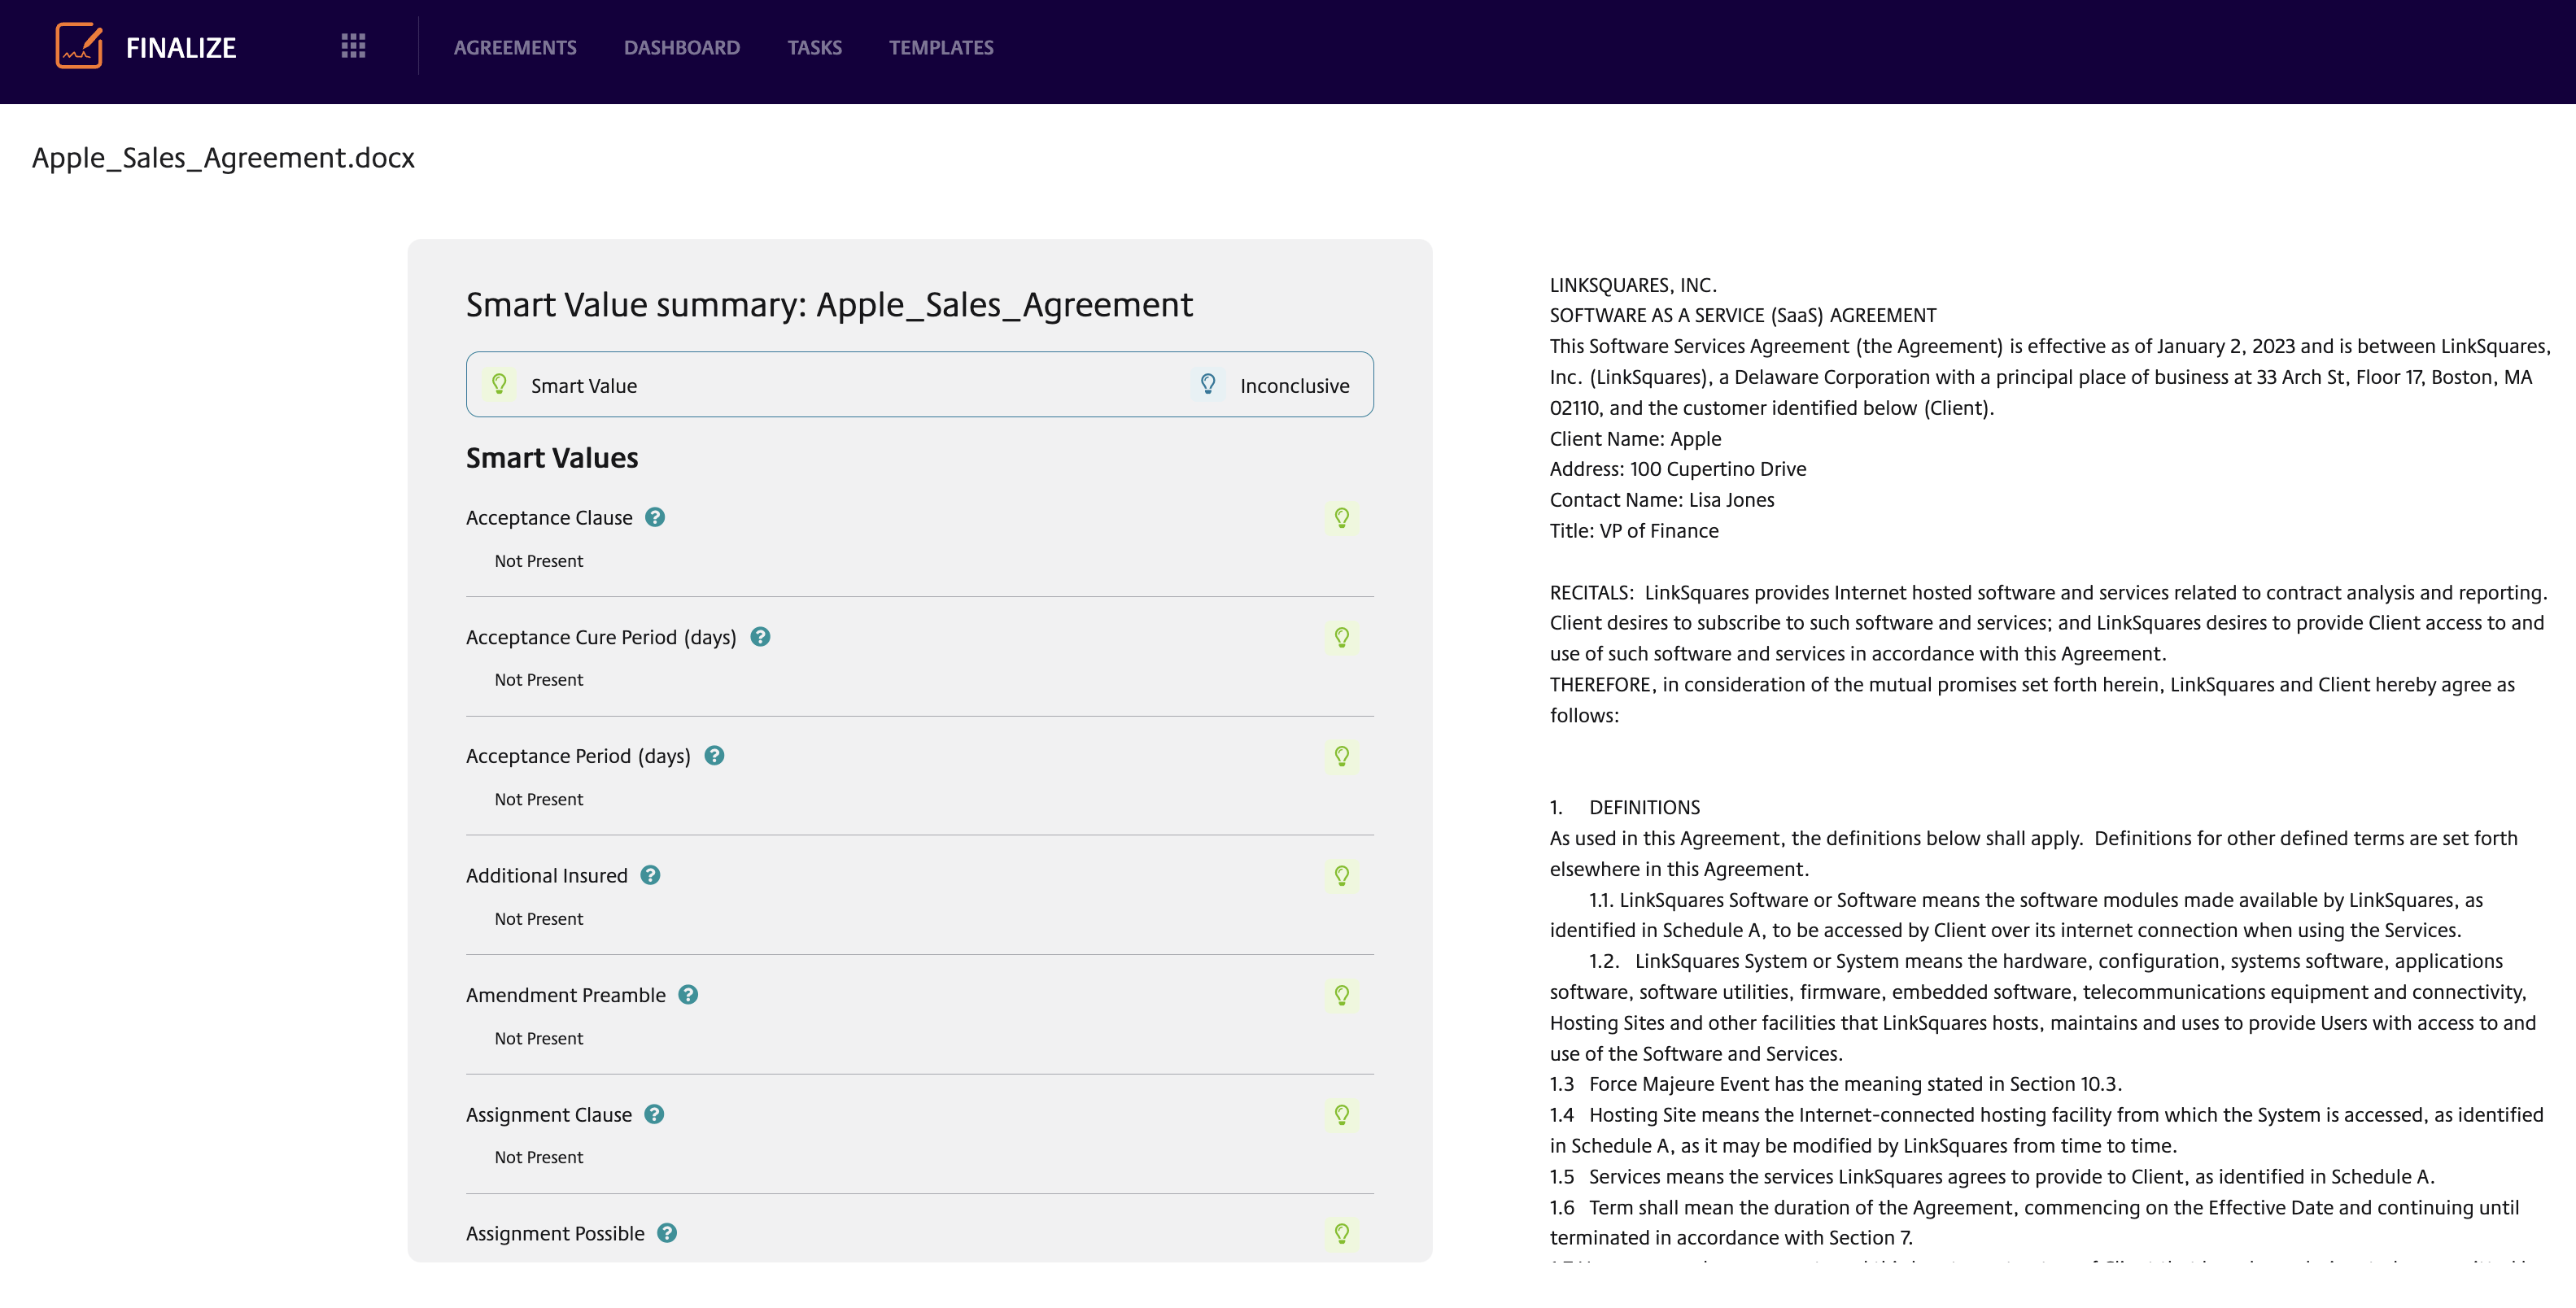2576x1308 pixels.
Task: Click the lightbulb icon beside Amendment Preamble
Action: pos(1341,995)
